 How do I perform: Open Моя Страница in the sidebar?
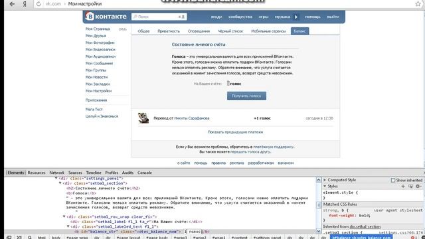(98, 29)
